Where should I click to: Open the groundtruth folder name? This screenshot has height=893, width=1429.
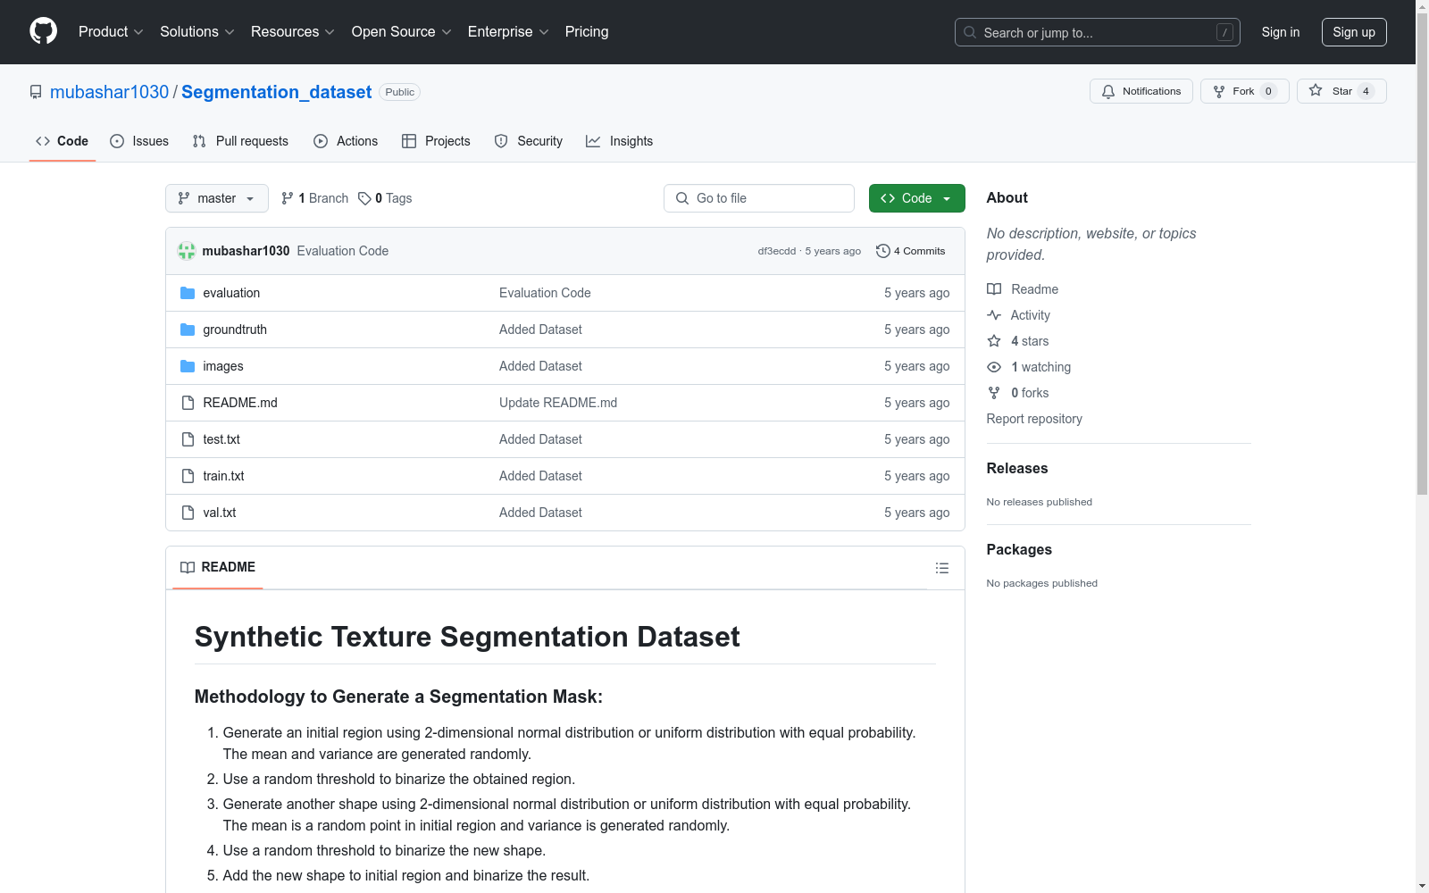[235, 330]
